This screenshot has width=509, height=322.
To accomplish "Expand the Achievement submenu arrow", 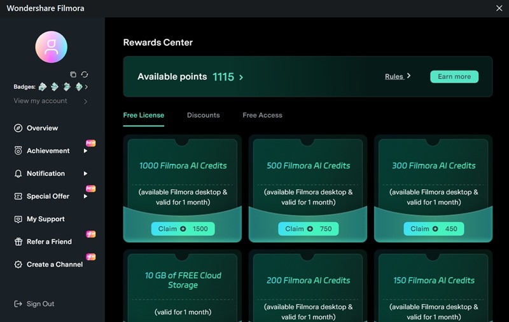I will coord(85,151).
